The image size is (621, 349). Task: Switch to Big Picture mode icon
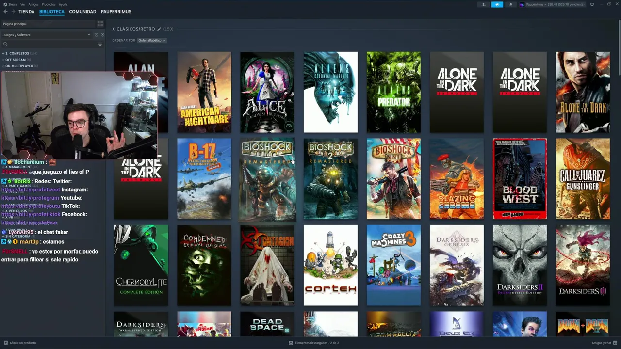click(x=592, y=4)
